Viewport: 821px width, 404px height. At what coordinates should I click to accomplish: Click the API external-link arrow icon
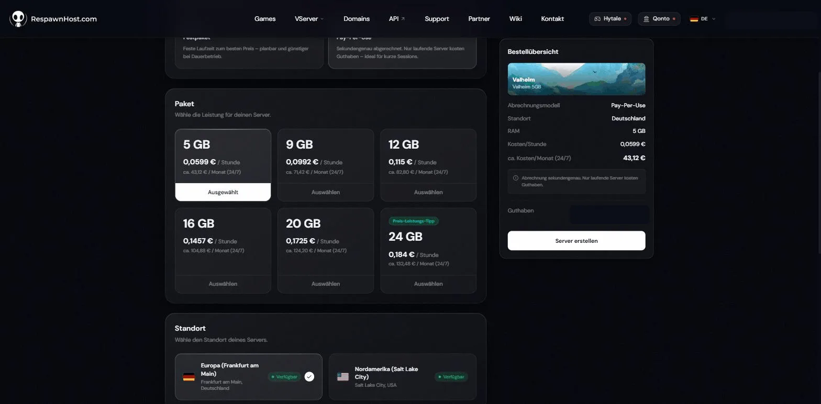point(403,19)
